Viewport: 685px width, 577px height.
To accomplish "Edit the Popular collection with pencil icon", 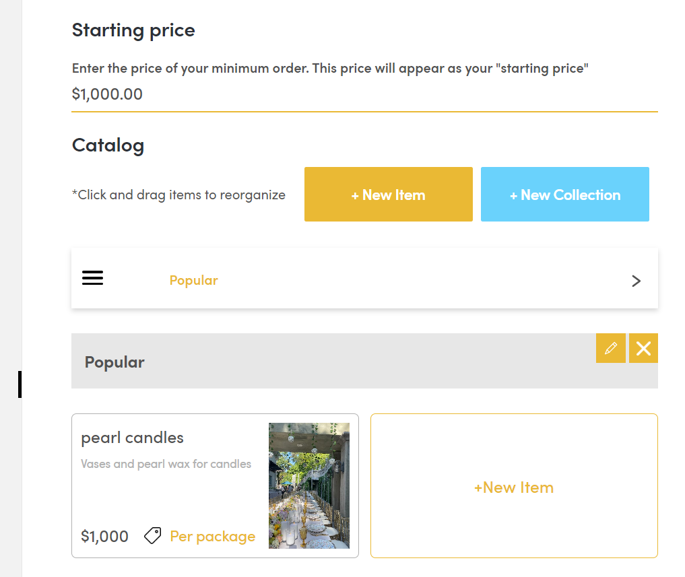I will point(611,348).
